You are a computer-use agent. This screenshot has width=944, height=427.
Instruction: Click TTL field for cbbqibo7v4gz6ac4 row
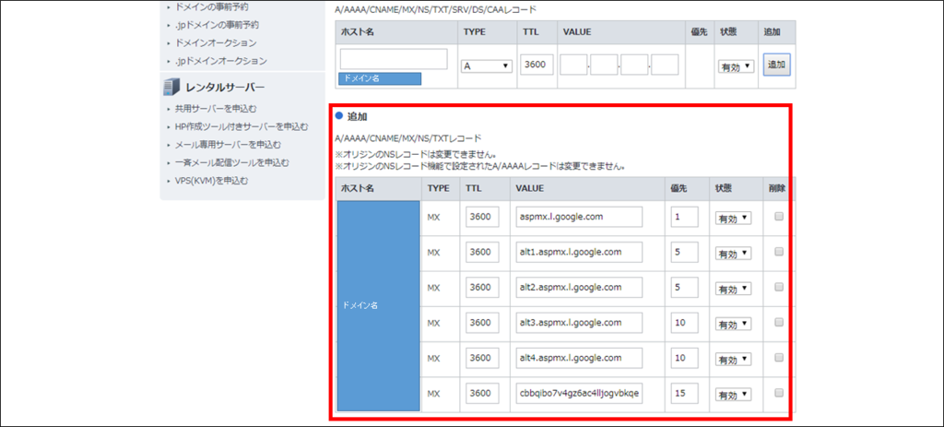click(x=482, y=393)
